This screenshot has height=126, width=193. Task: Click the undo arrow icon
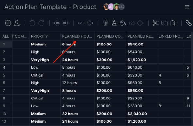[x=32, y=23]
